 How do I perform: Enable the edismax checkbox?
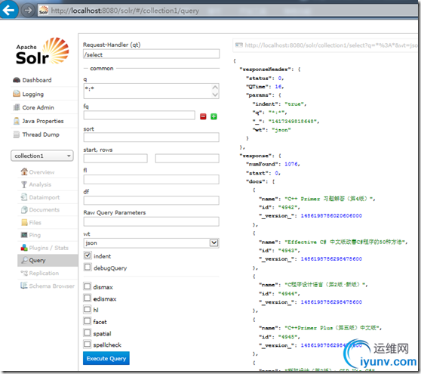point(88,298)
